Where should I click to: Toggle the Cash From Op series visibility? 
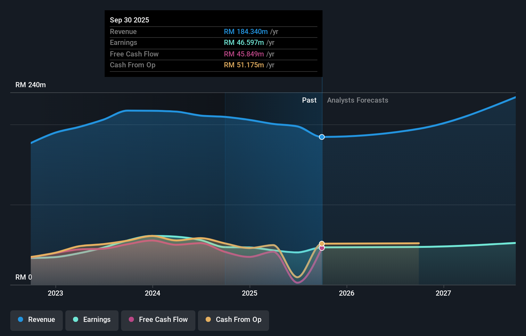(233, 320)
